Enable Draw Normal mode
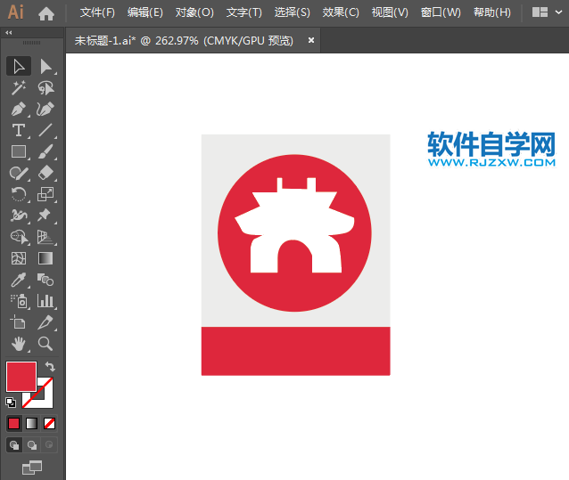Screen dimensions: 569x480 coord(14,445)
